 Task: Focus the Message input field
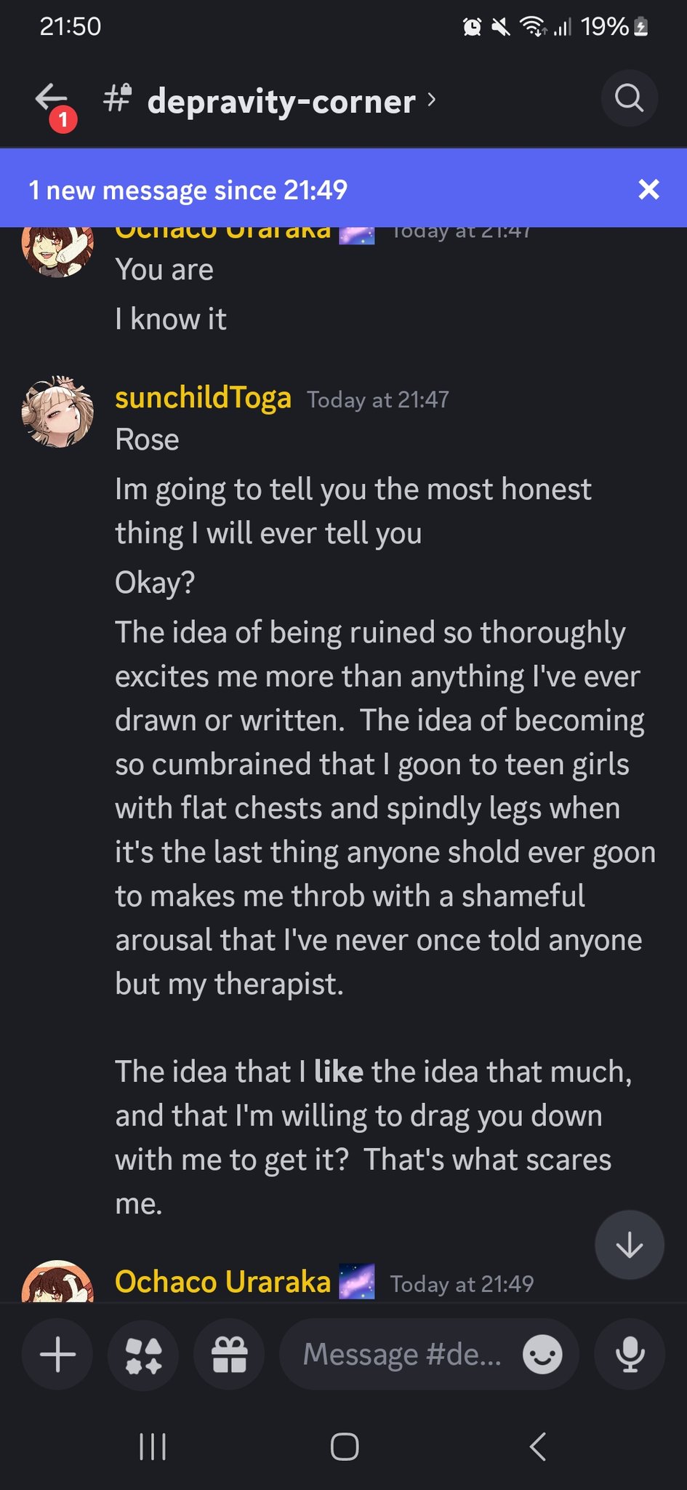402,1355
